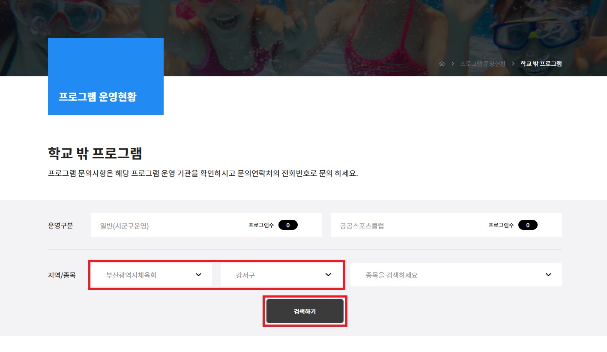Click the 운영구분 row label

tap(60, 225)
